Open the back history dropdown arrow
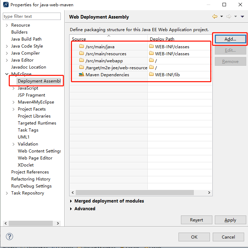Screen dimensions: 248x248 click(x=221, y=16)
